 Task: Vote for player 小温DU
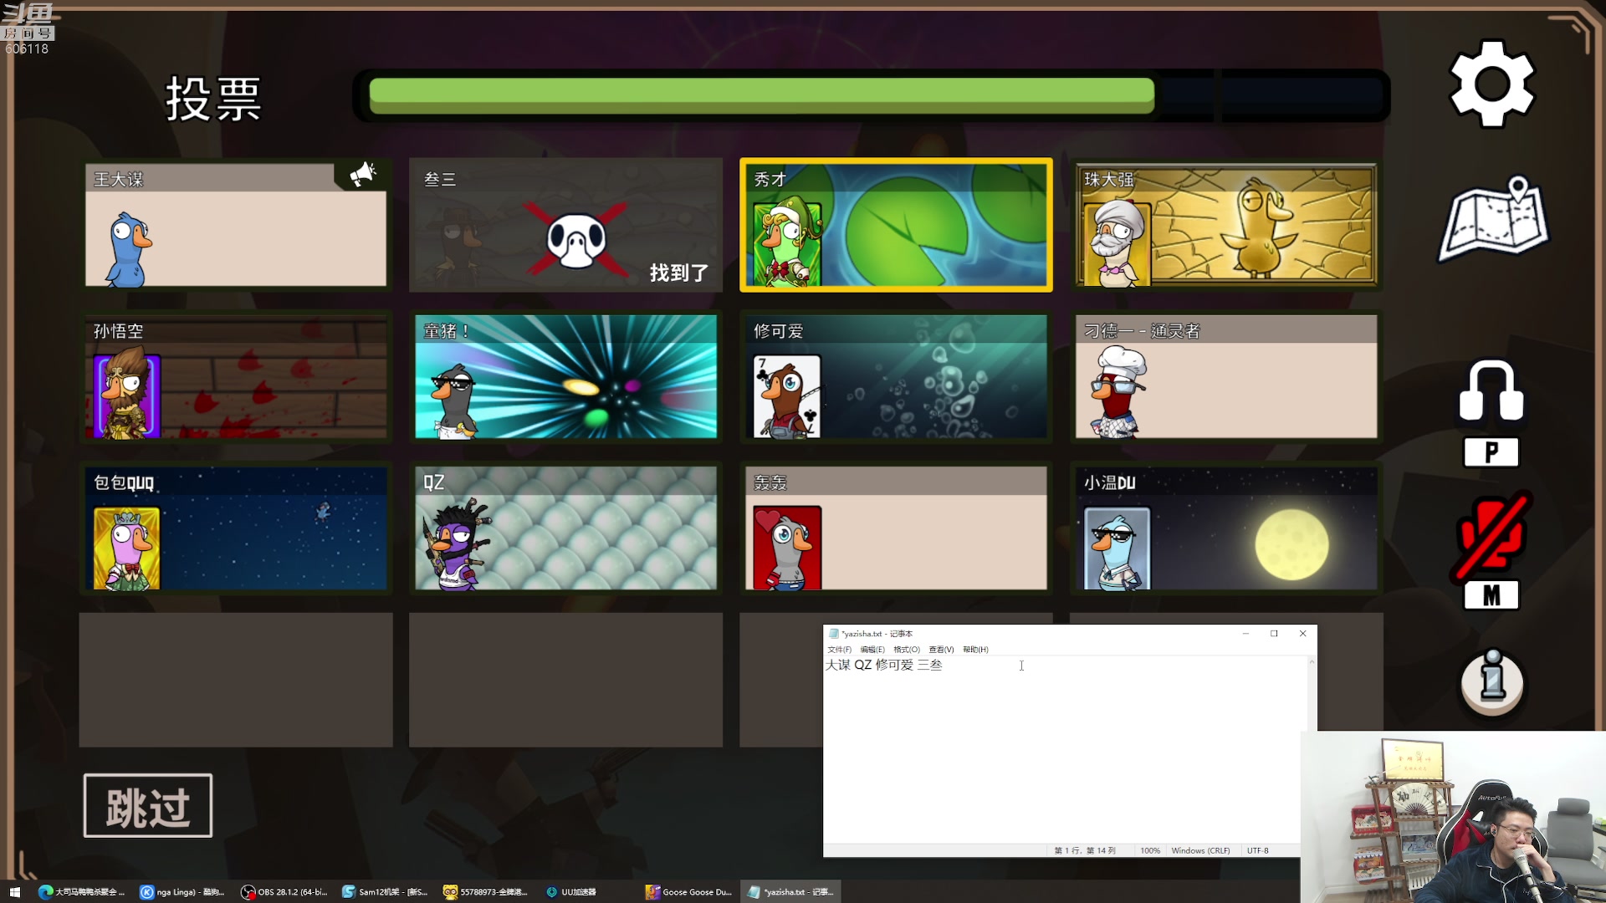tap(1226, 528)
